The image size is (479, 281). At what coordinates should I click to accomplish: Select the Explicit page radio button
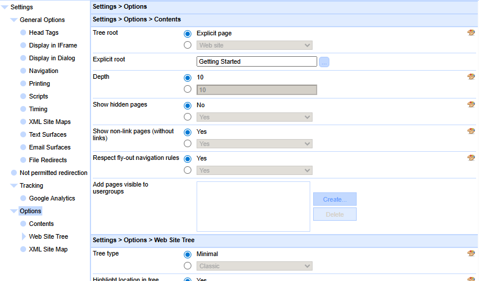tap(187, 34)
